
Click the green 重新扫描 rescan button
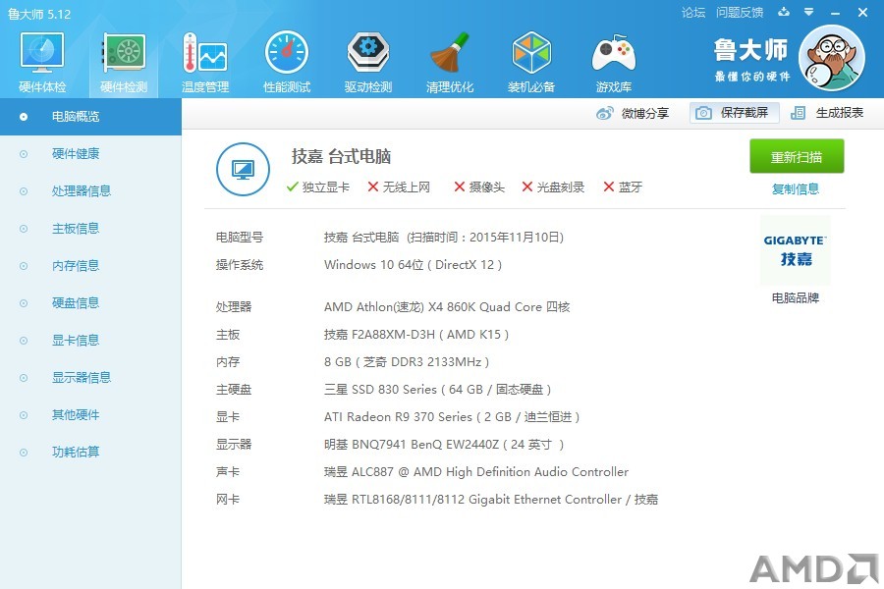click(x=796, y=156)
